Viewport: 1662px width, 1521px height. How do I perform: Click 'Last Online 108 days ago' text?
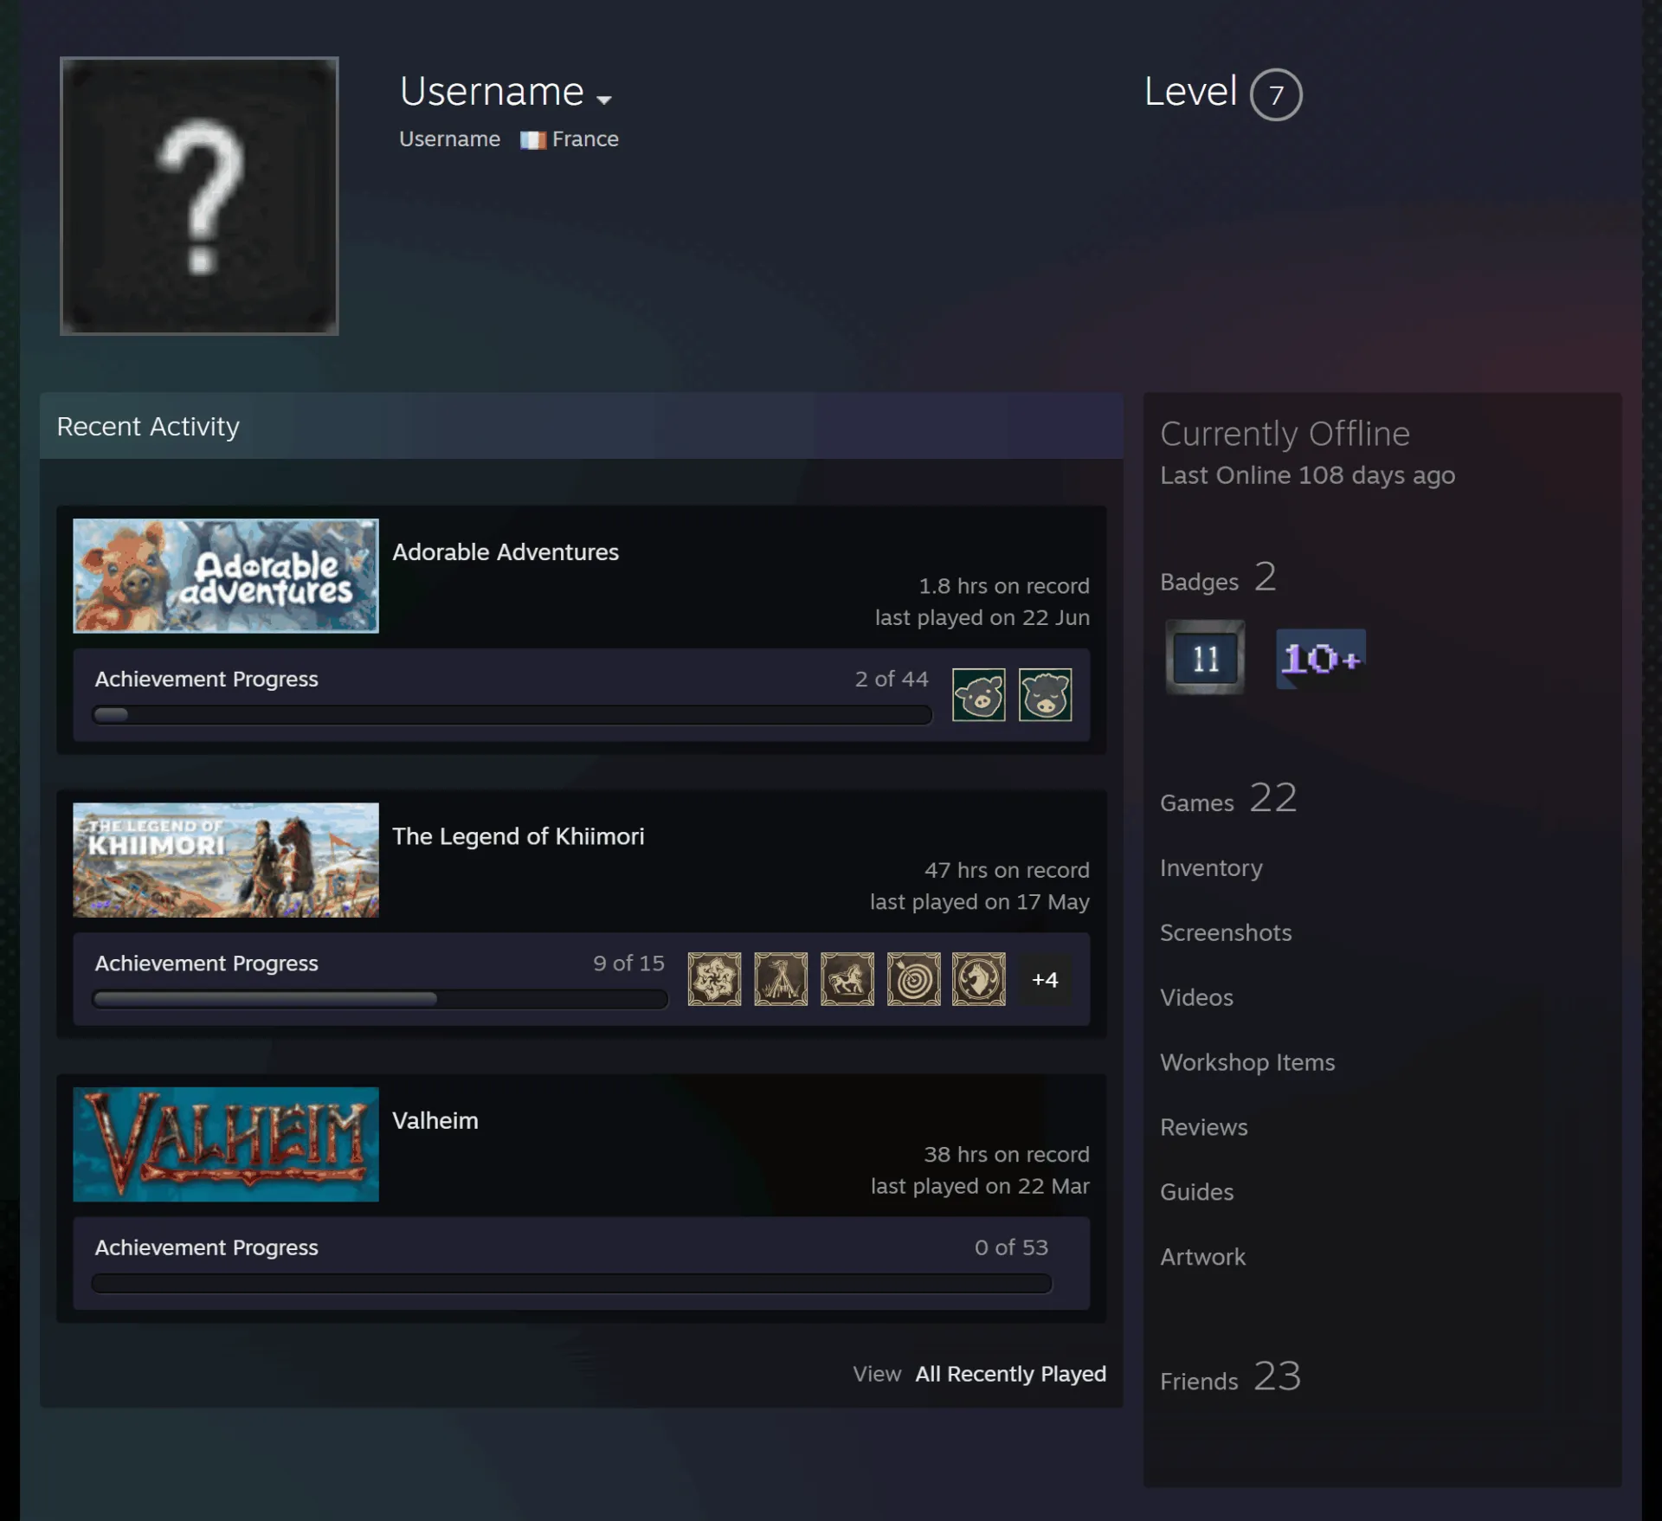pyautogui.click(x=1307, y=475)
